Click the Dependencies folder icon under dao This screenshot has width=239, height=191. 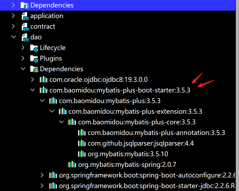tap(34, 69)
